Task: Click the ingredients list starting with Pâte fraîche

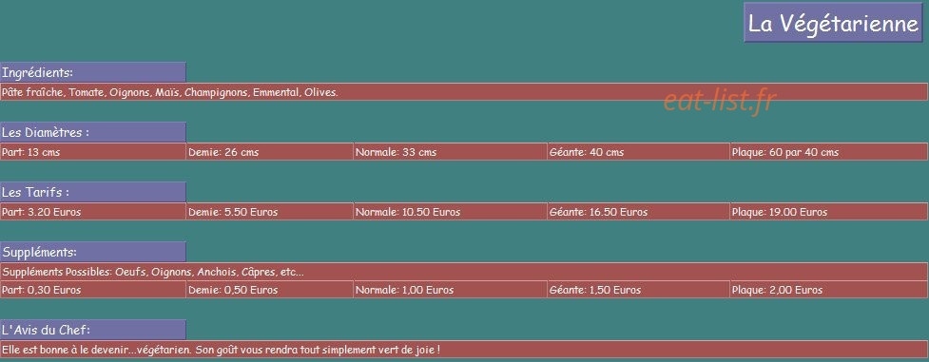Action: (x=464, y=92)
